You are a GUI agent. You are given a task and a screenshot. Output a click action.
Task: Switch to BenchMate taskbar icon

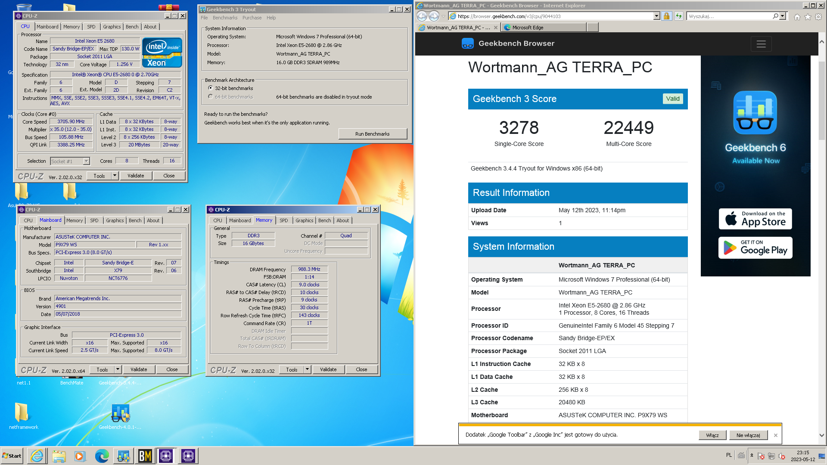coord(145,456)
